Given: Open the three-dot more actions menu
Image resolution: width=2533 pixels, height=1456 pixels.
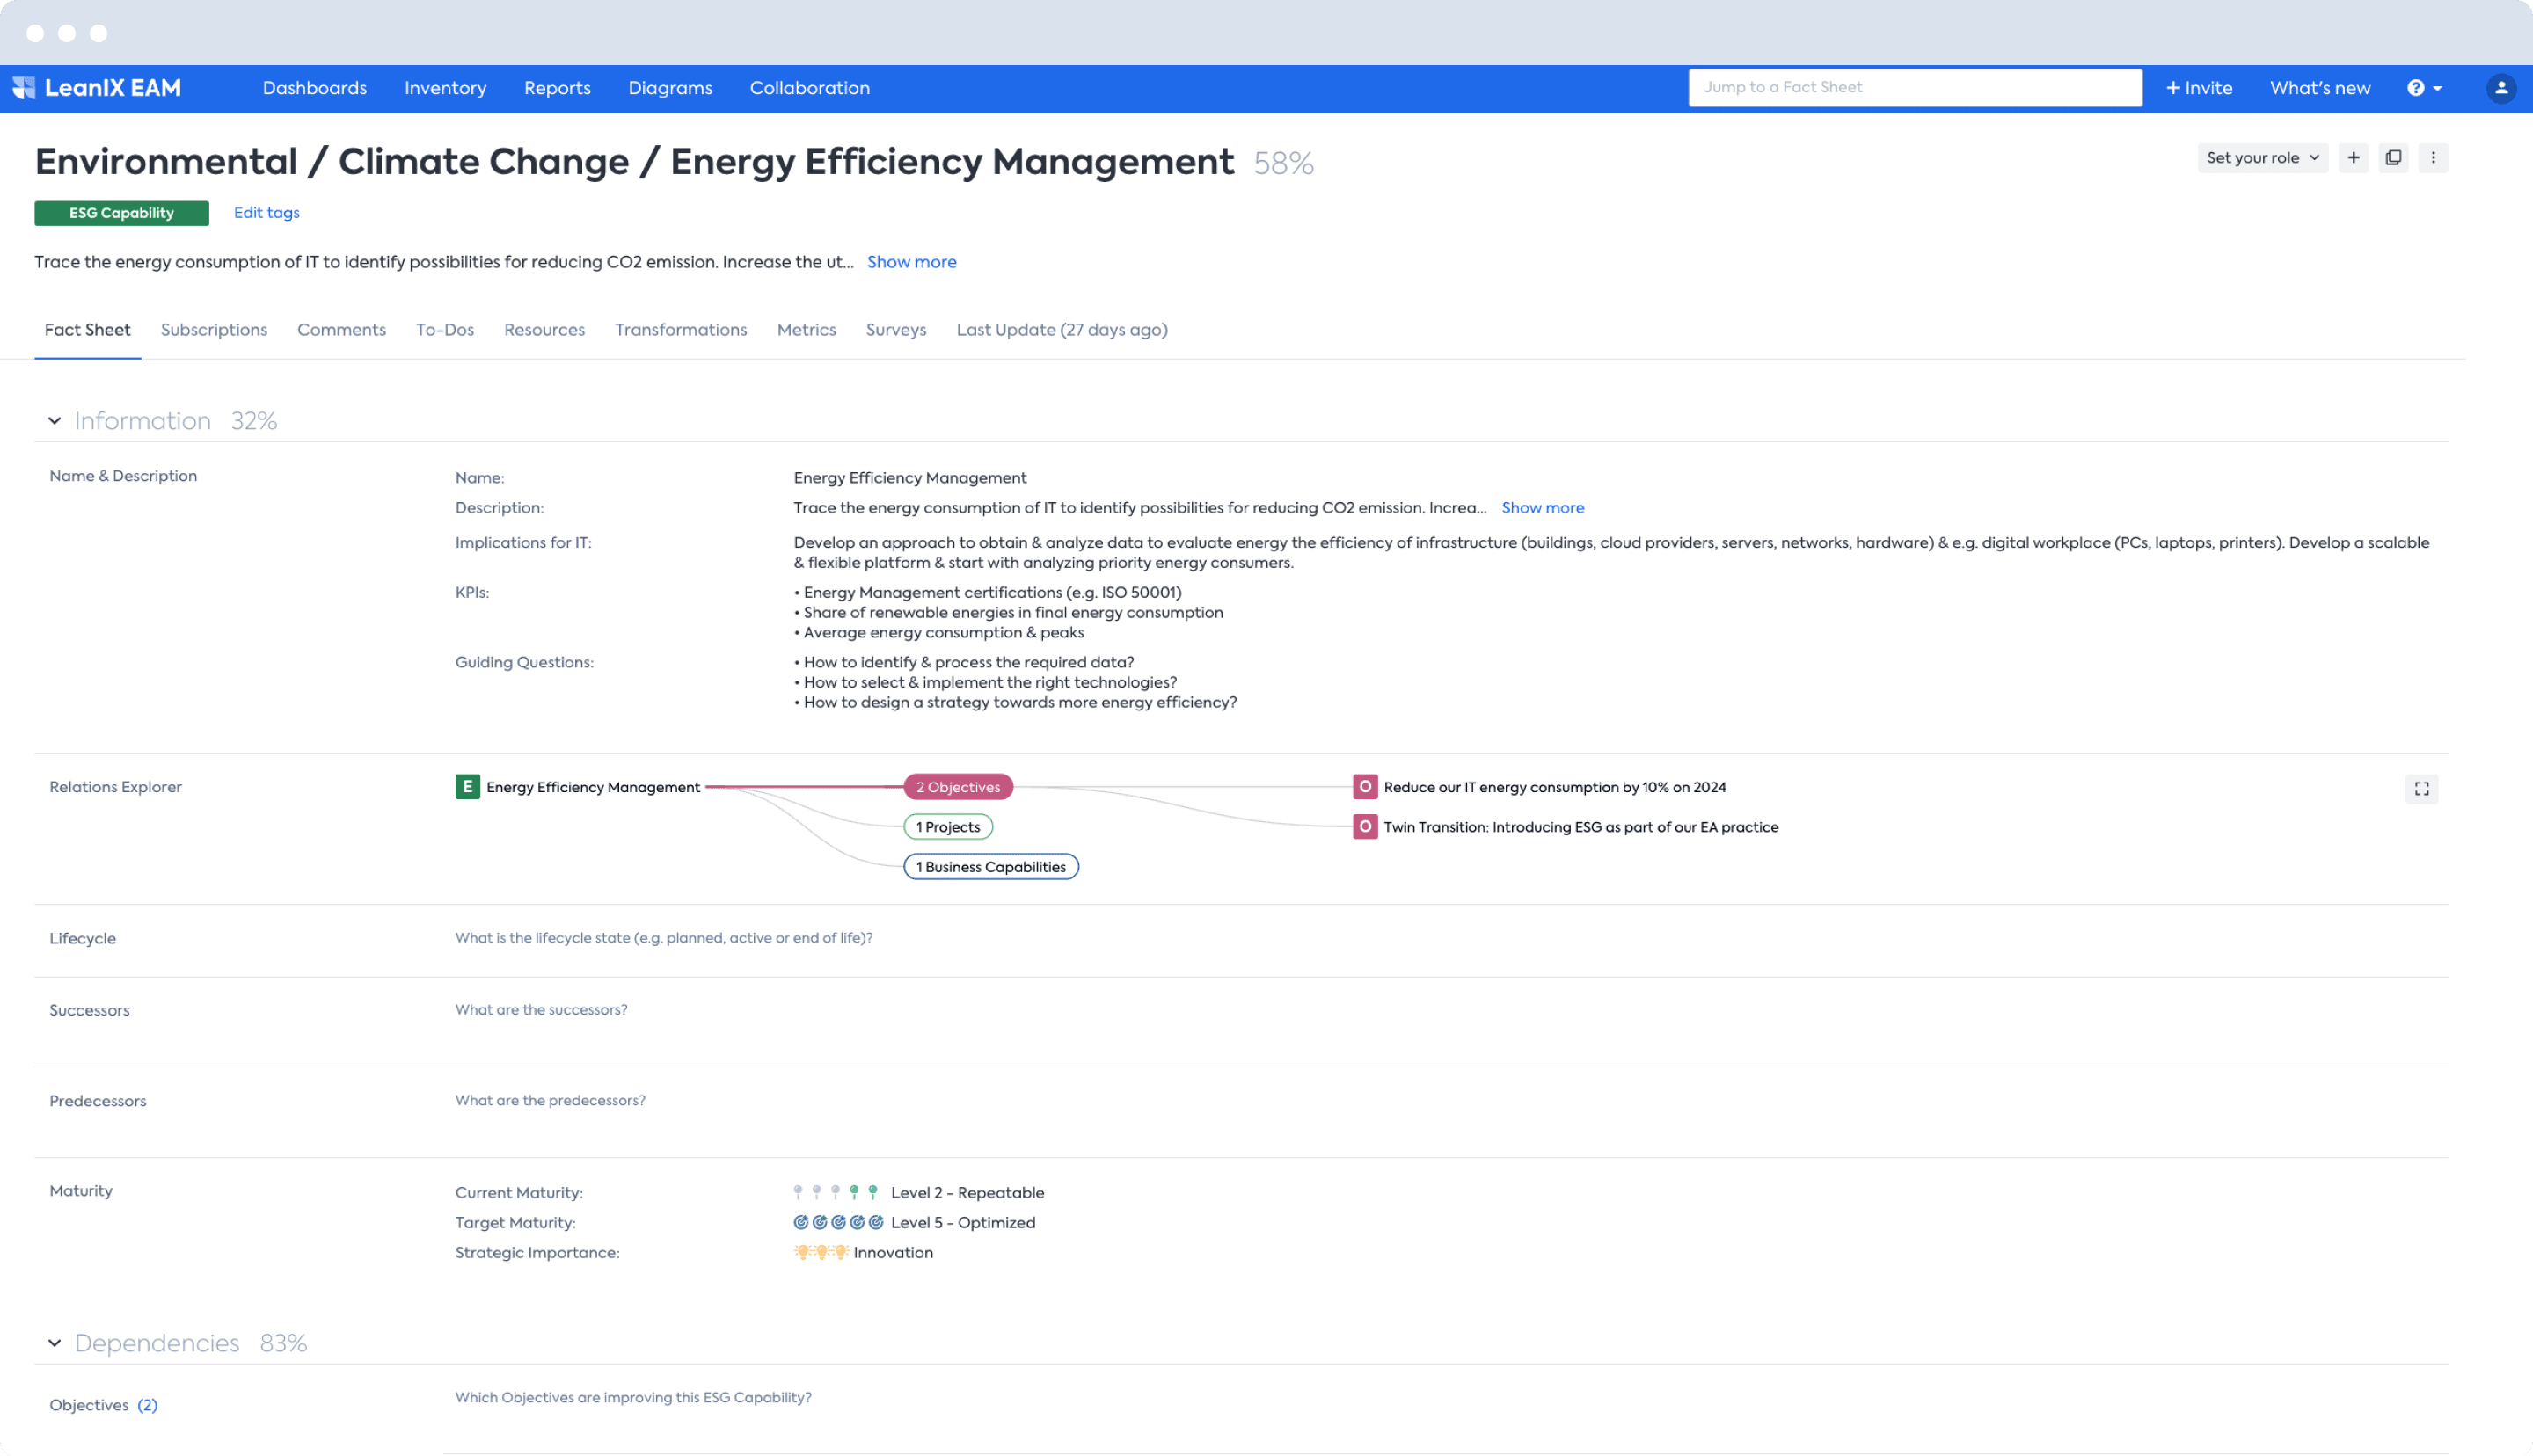Looking at the screenshot, I should (x=2433, y=158).
